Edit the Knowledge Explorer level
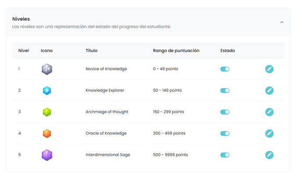302x177 pixels. [x=269, y=91]
